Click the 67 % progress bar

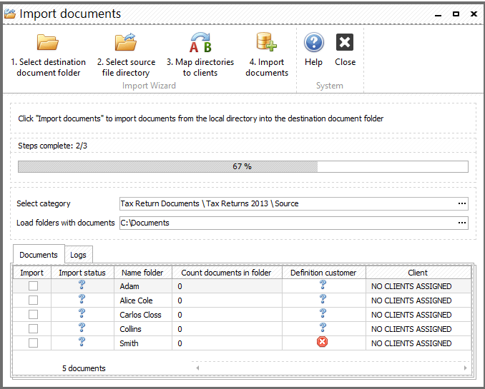(242, 167)
